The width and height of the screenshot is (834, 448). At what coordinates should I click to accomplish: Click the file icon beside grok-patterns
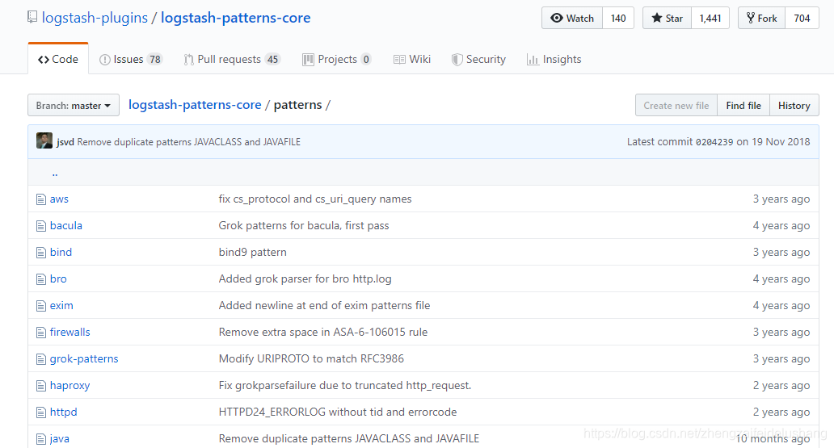(x=41, y=359)
